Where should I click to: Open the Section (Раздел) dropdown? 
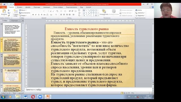[x=23, y=15]
